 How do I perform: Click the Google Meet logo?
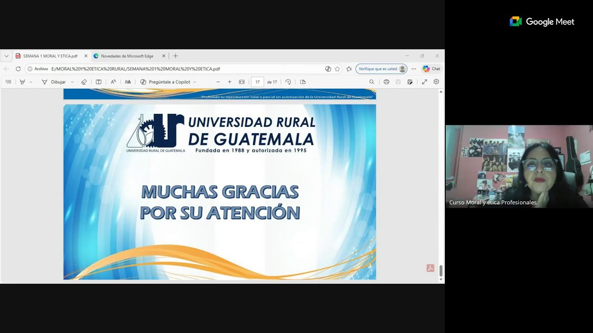tap(542, 22)
